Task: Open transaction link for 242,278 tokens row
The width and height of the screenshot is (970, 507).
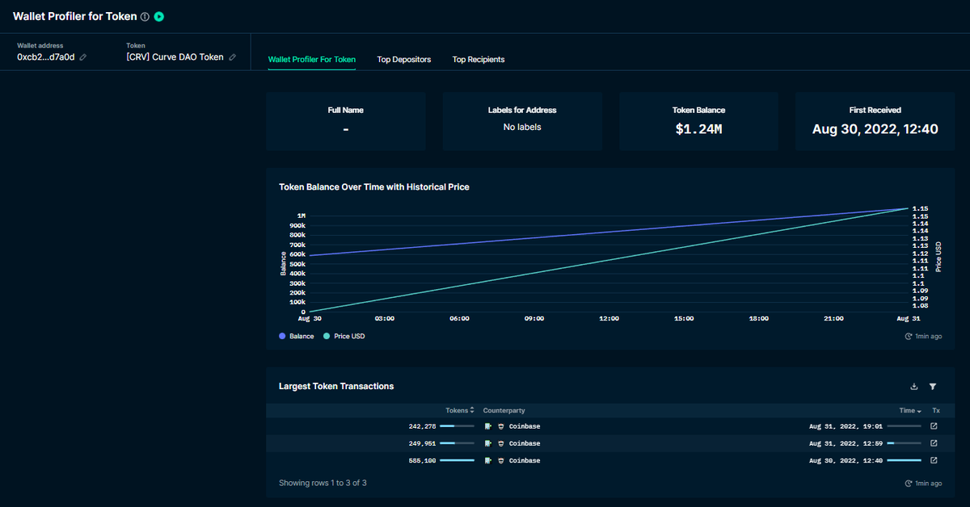Action: click(x=934, y=425)
